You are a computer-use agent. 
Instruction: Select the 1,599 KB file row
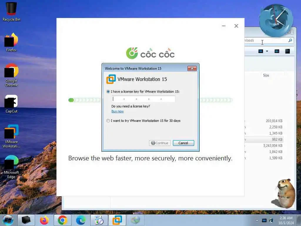pyautogui.click(x=264, y=158)
